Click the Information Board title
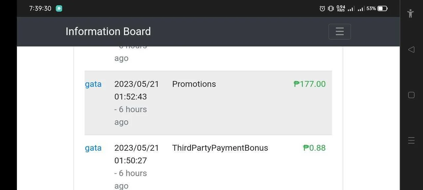This screenshot has width=423, height=190. tap(108, 31)
